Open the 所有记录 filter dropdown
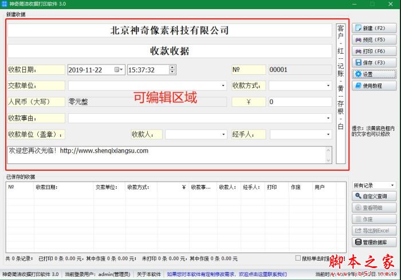The width and height of the screenshot is (401, 280). pyautogui.click(x=392, y=185)
